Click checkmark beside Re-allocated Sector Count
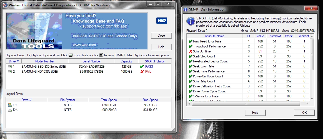 [190, 61]
